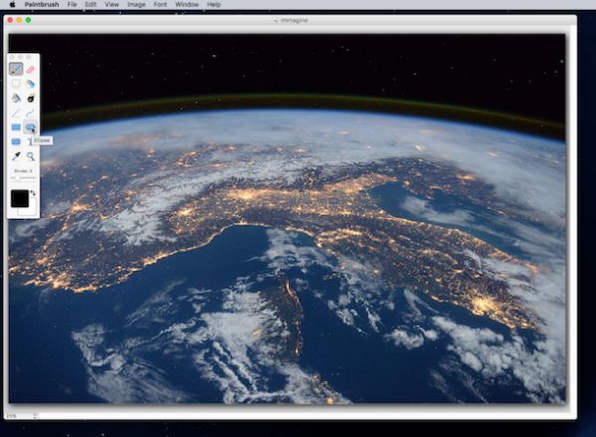Select the paint bucket Fill tool
Image resolution: width=596 pixels, height=437 pixels.
(16, 99)
